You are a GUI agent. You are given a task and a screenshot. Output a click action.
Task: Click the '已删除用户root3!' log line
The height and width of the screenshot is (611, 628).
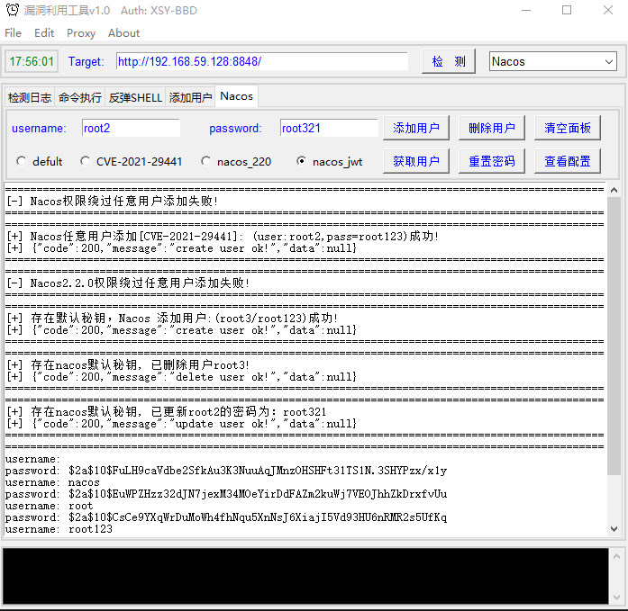[128, 365]
